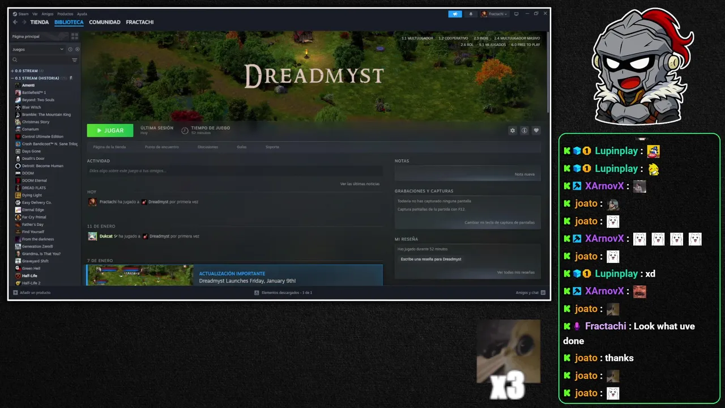
Task: Open the Fractachi account dropdown
Action: click(x=494, y=14)
